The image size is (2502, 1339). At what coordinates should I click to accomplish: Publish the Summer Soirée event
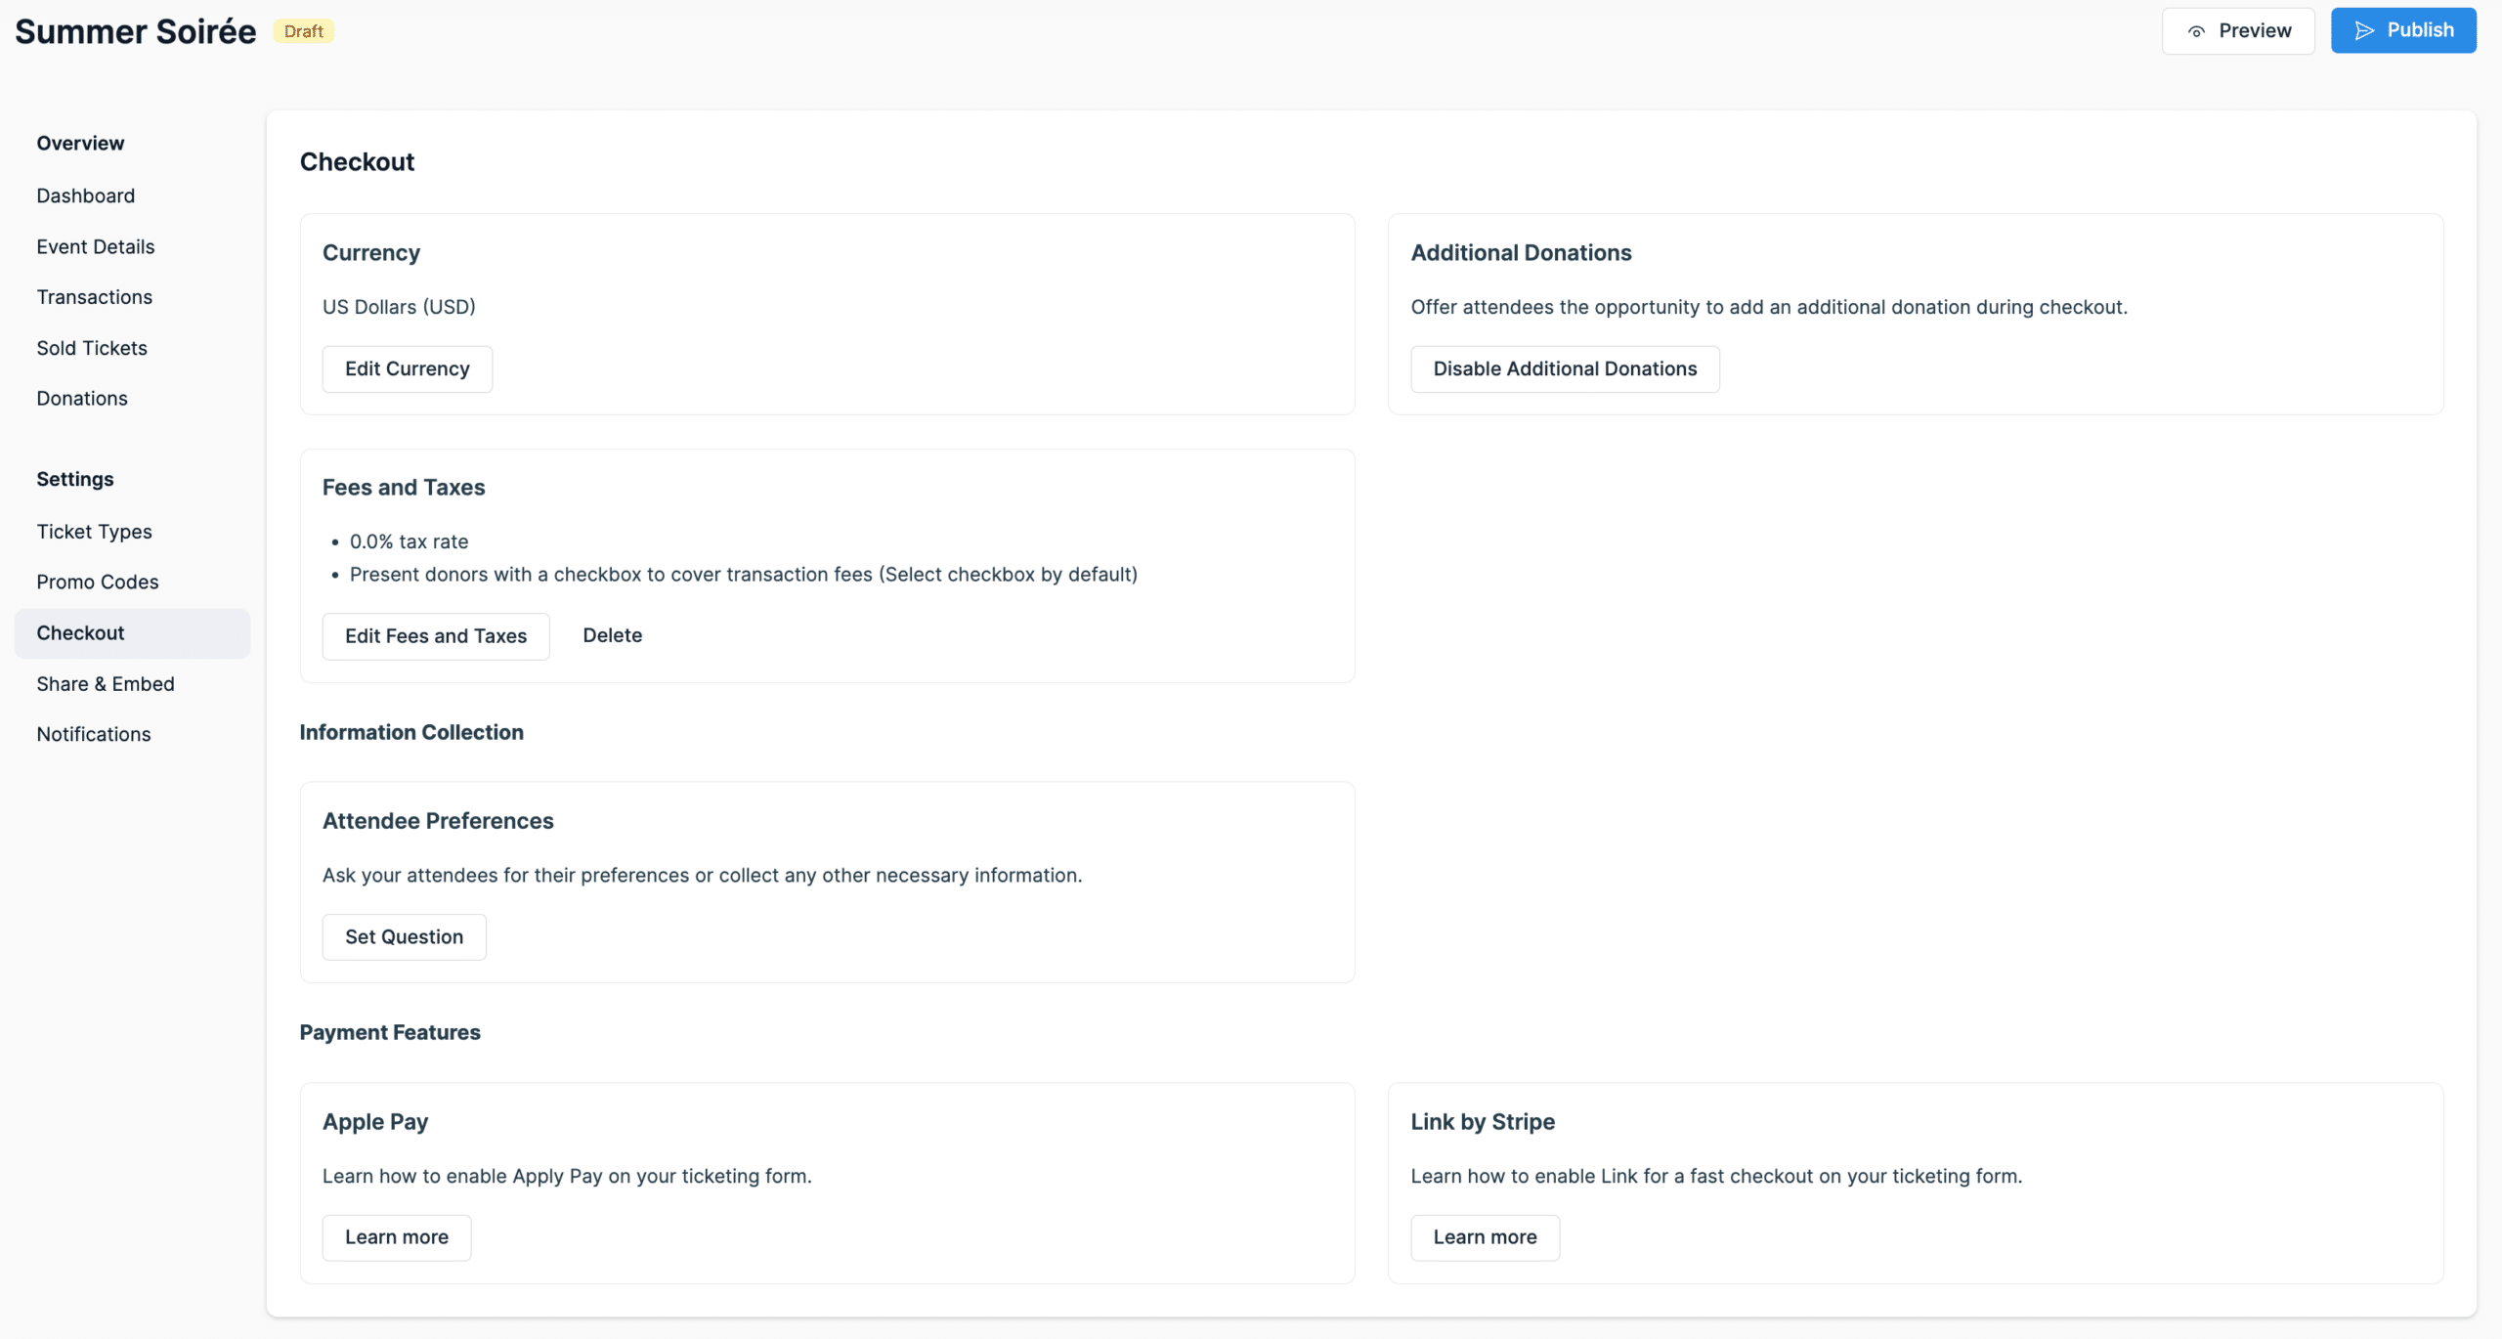(x=2403, y=30)
